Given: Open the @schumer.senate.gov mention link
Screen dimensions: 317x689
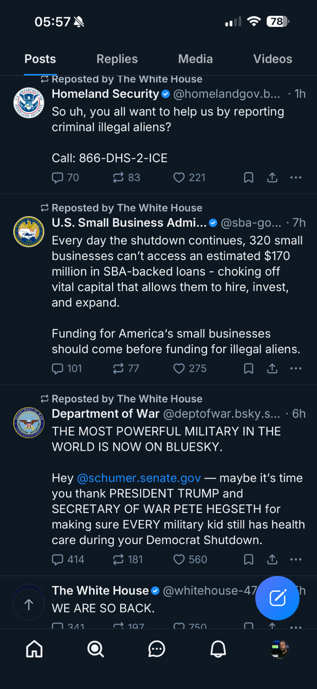Looking at the screenshot, I should click(x=139, y=478).
